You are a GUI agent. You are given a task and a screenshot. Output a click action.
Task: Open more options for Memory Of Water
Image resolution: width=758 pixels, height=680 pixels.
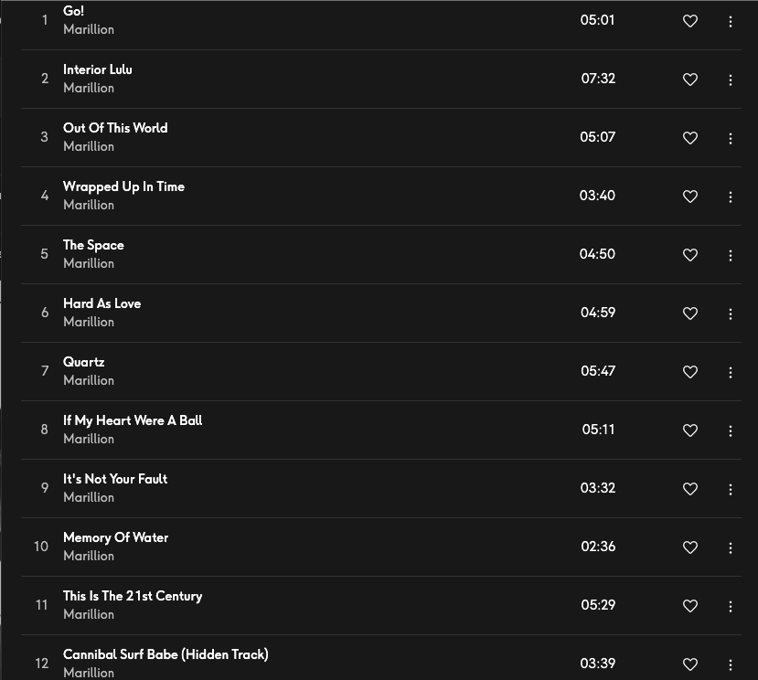(x=731, y=547)
